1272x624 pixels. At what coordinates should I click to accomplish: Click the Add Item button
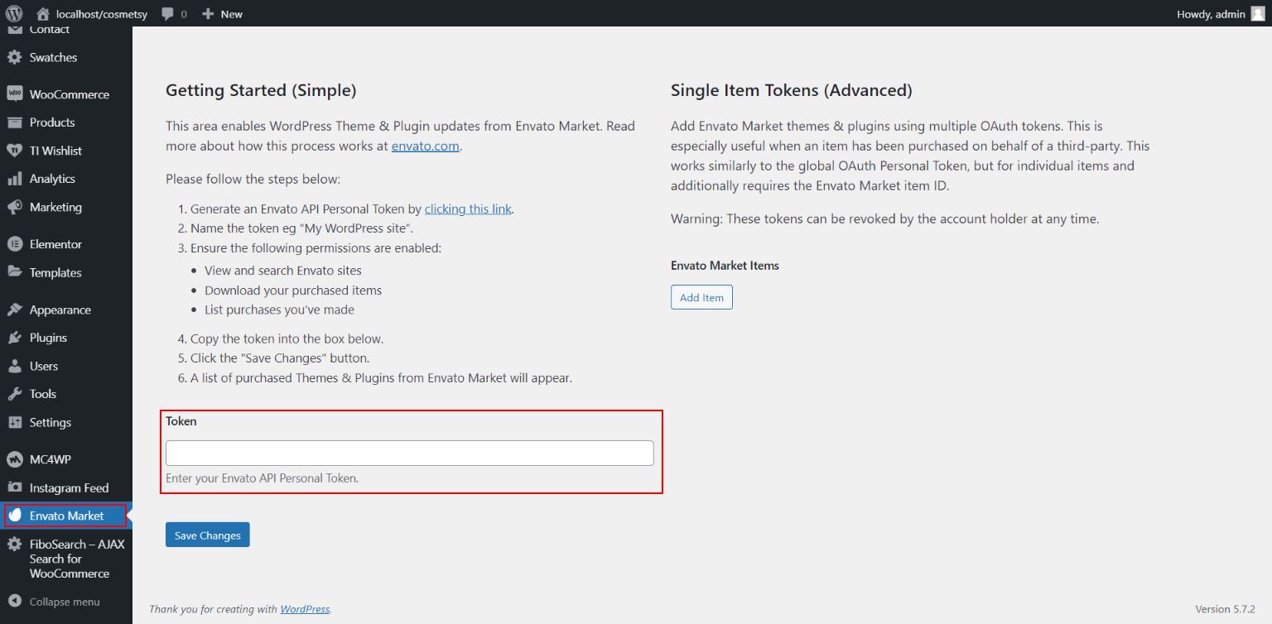701,297
